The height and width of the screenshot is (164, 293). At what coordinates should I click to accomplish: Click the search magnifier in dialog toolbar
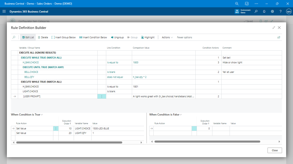(x=14, y=37)
